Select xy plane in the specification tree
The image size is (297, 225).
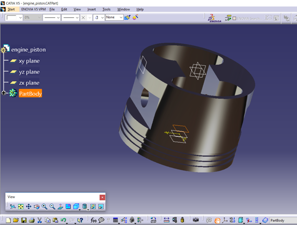click(29, 61)
